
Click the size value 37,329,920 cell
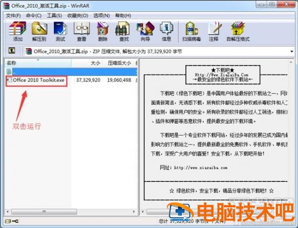(x=88, y=80)
